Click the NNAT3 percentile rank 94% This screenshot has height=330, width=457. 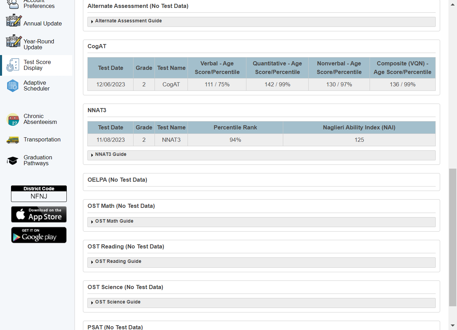click(235, 140)
